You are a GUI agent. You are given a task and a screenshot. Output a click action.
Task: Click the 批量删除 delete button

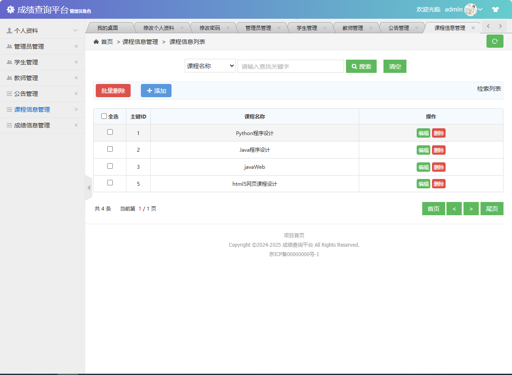[113, 90]
